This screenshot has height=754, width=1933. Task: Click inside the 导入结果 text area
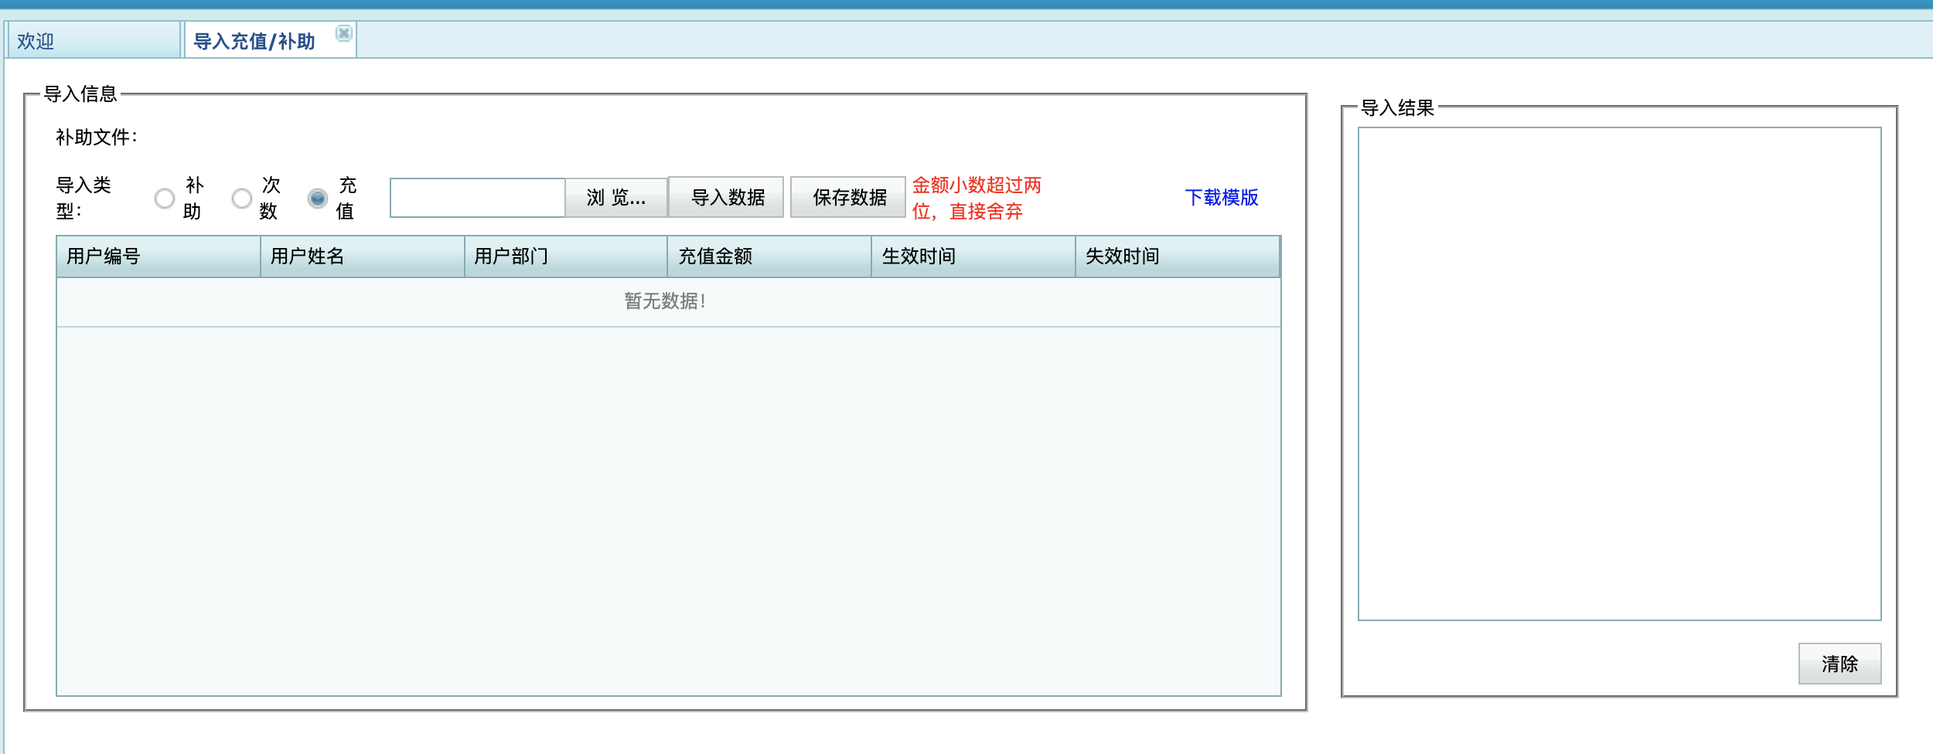[1620, 374]
